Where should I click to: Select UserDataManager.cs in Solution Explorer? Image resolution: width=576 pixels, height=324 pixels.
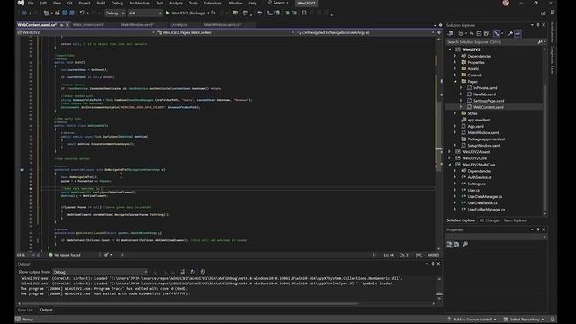coord(485,196)
